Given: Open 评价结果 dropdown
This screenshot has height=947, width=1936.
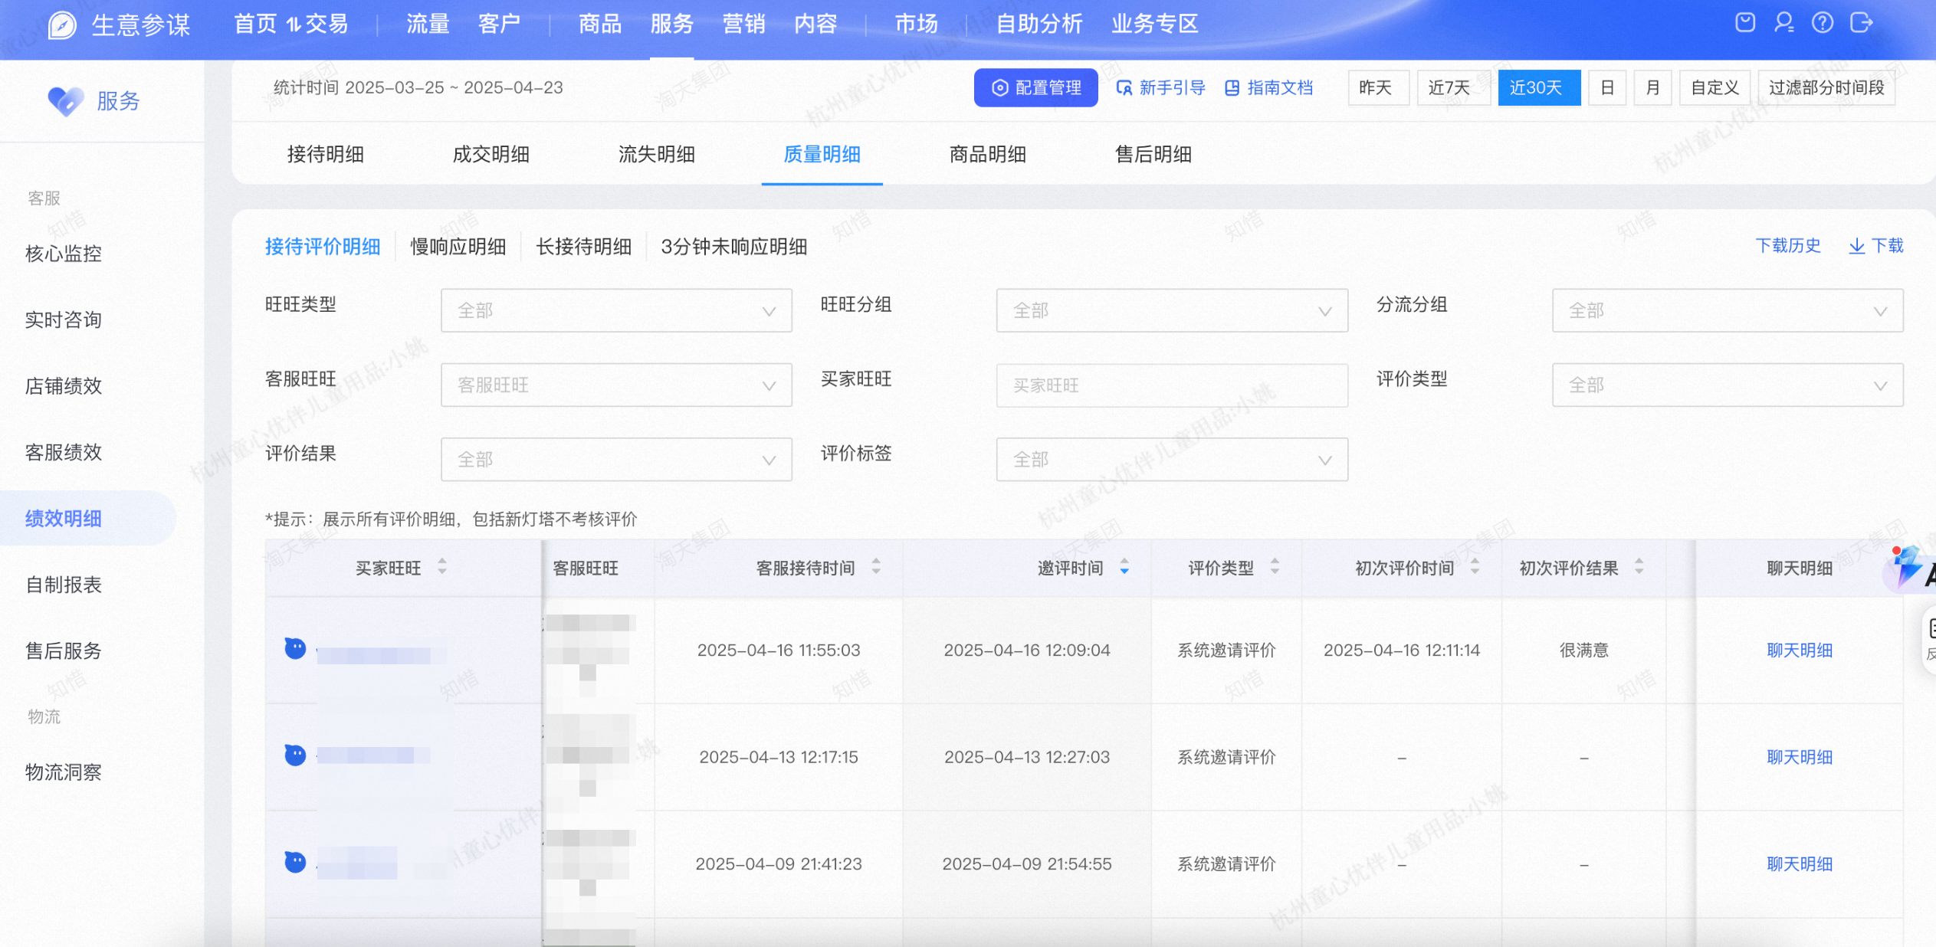Looking at the screenshot, I should point(616,460).
